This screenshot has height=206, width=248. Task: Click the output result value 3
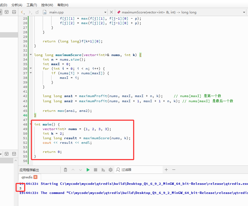tap(20, 188)
